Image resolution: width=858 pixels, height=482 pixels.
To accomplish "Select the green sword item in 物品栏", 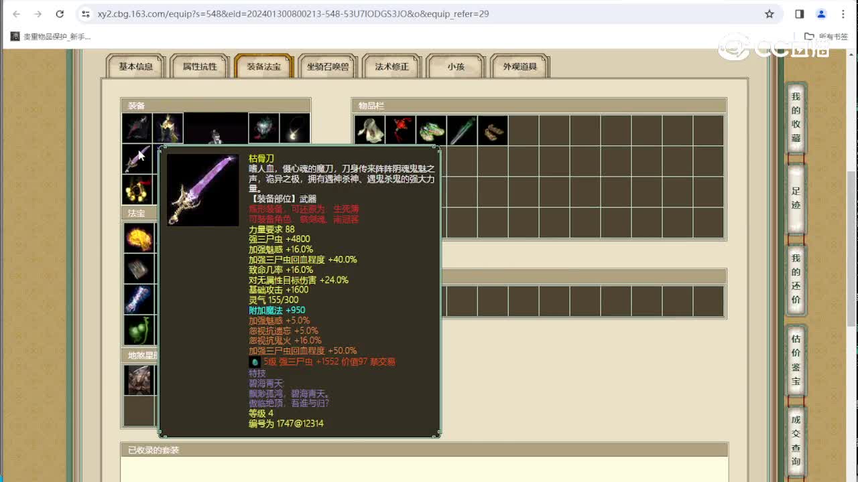I will point(462,131).
